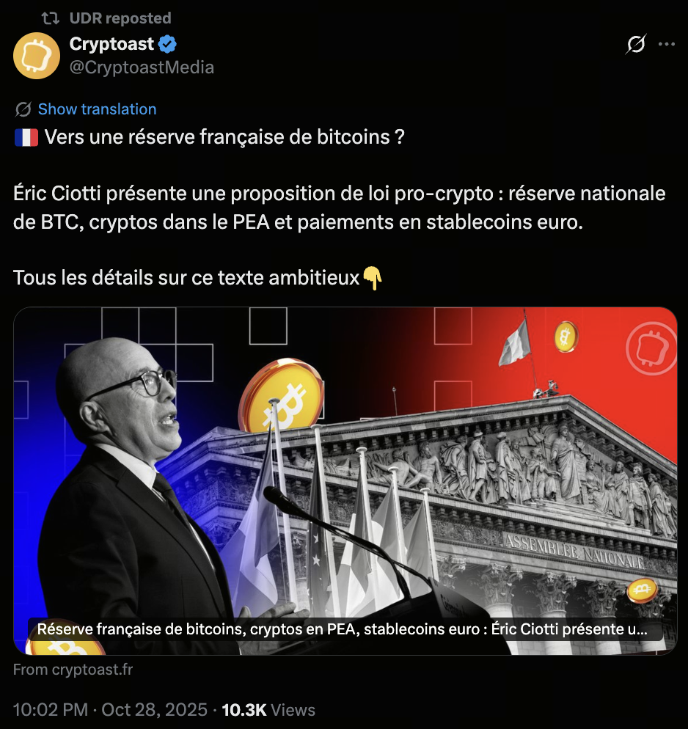Click the Cryptoast display name

111,44
